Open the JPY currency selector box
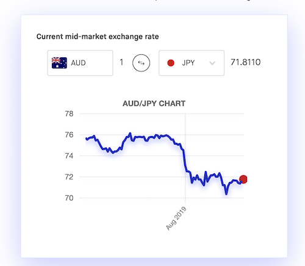The height and width of the screenshot is (266, 305). (192, 63)
